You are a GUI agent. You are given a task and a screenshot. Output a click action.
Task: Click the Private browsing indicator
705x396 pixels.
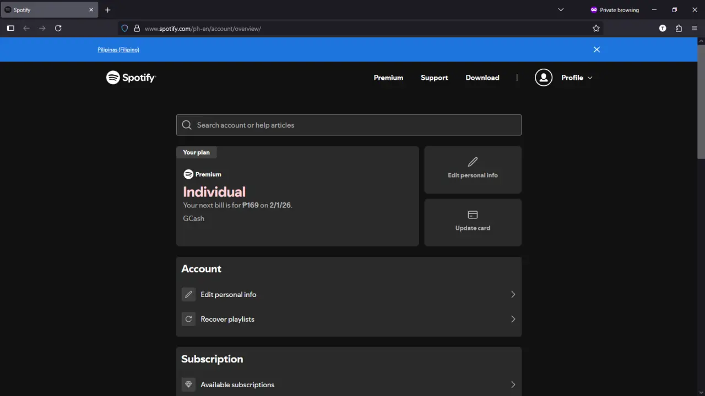tap(615, 10)
